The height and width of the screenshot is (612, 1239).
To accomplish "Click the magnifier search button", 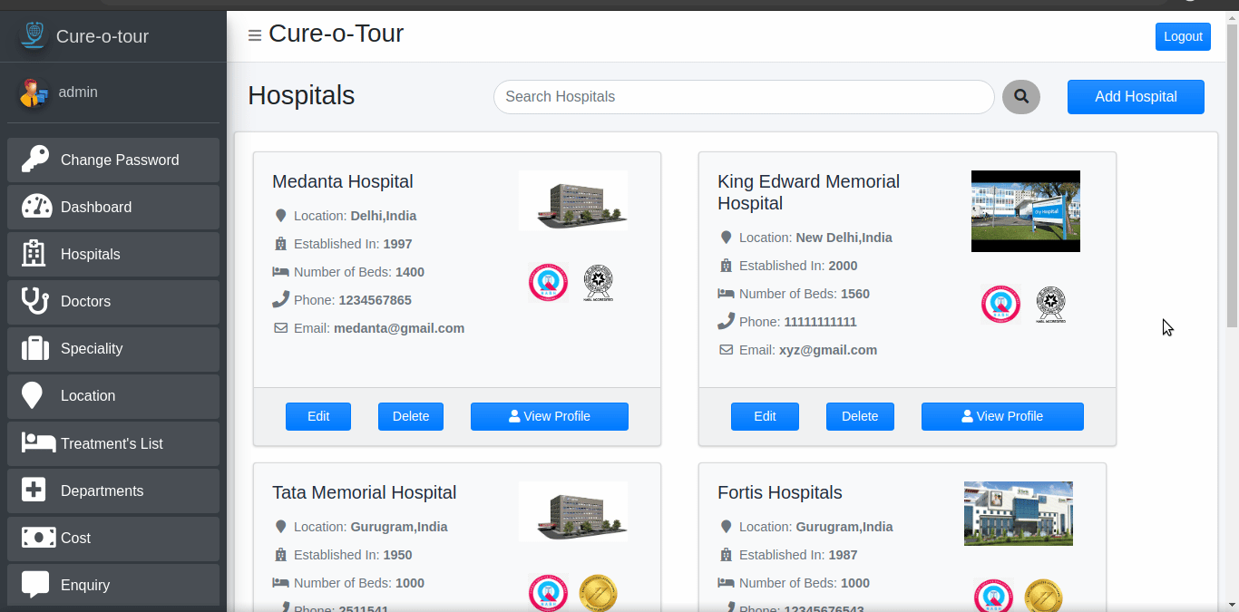I will tap(1021, 97).
